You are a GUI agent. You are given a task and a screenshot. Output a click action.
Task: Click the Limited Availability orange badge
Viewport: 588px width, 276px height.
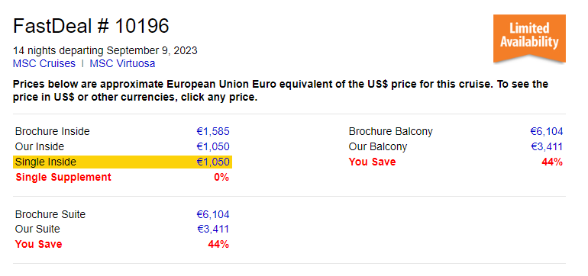(529, 39)
